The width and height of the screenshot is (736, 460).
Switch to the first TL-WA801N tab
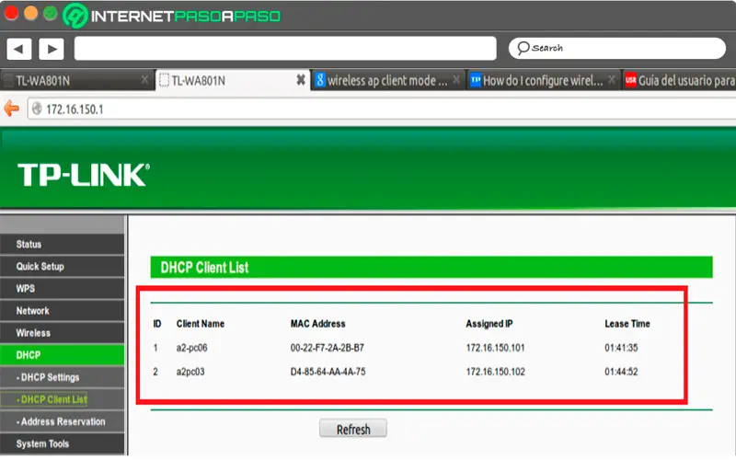[x=77, y=80]
